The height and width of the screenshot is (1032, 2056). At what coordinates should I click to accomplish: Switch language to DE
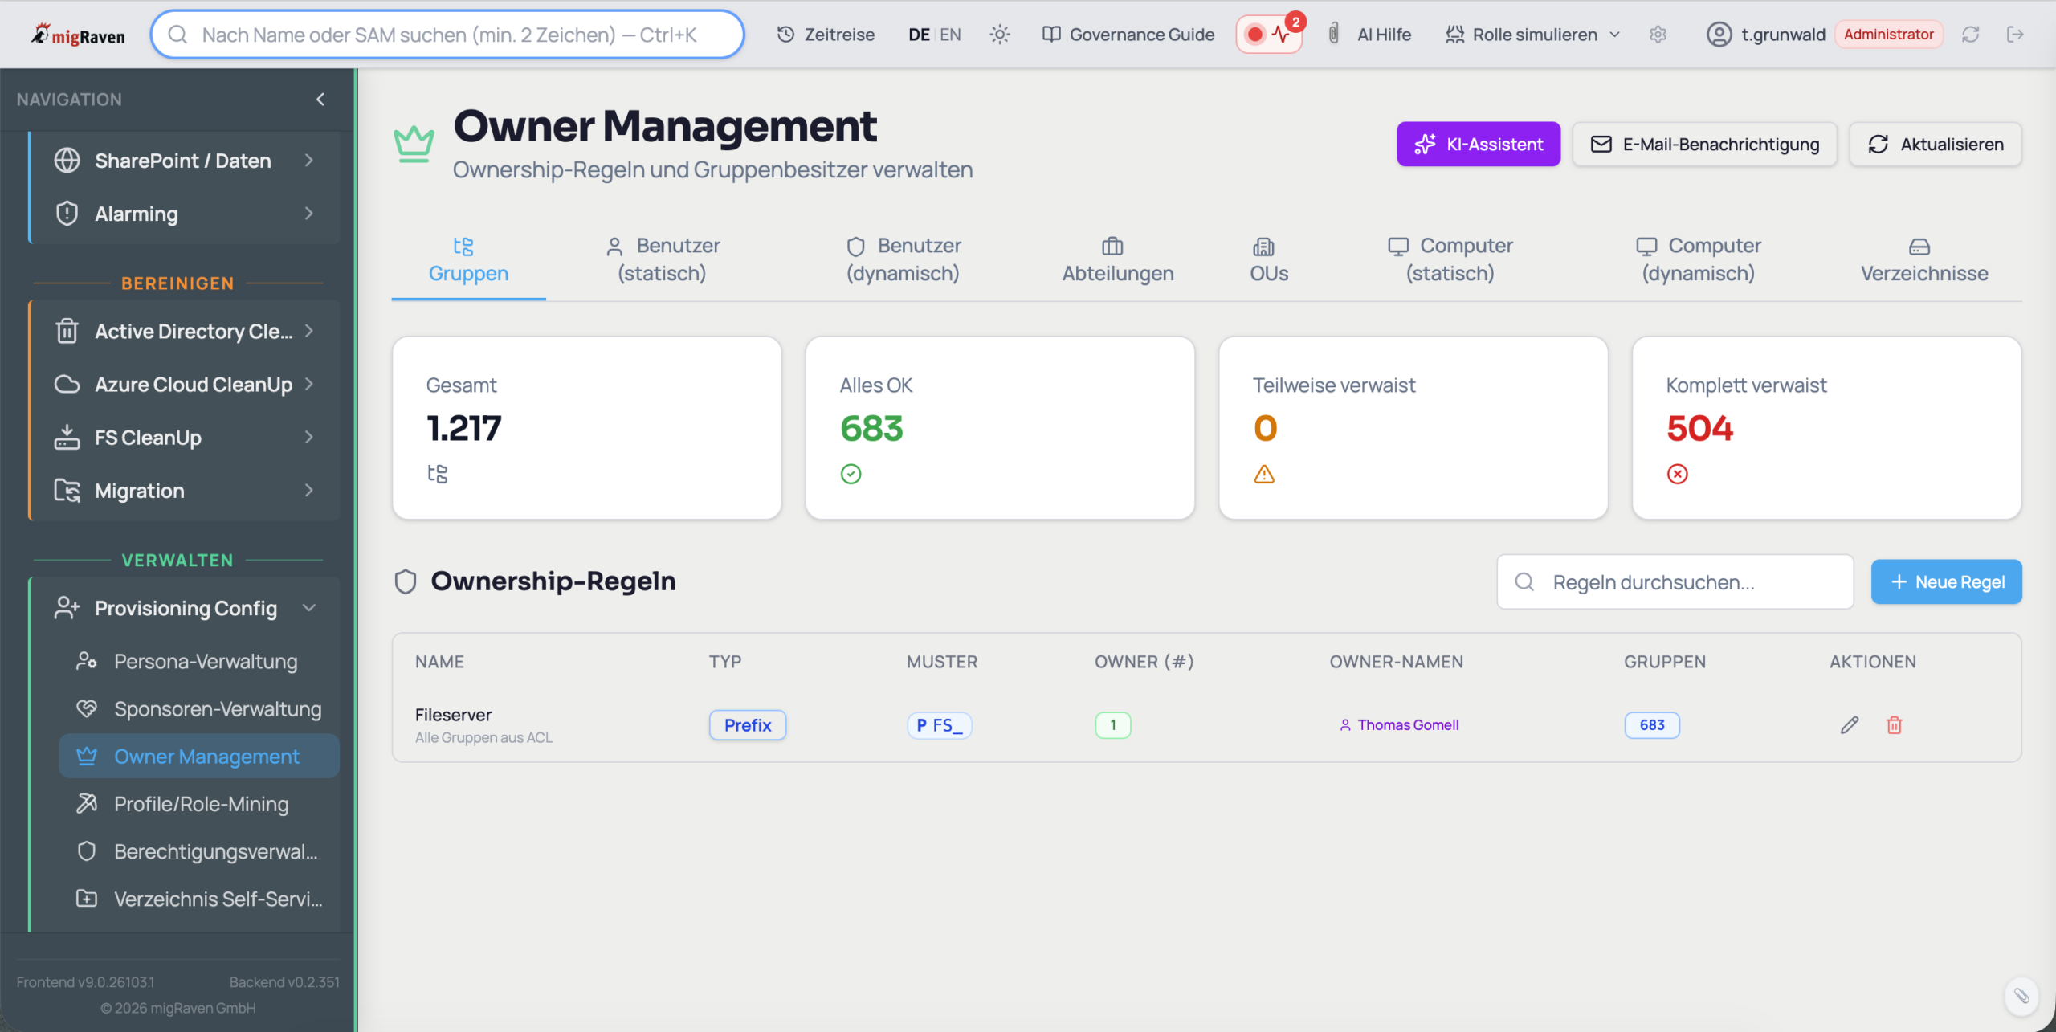[x=919, y=35]
